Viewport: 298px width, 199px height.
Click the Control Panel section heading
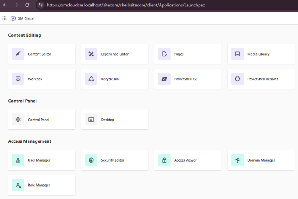click(x=22, y=101)
